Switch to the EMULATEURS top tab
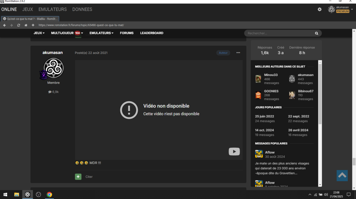Viewport: 356px width, 199px height. tap(52, 9)
